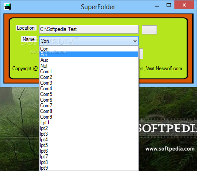Click the Name label

(29, 39)
